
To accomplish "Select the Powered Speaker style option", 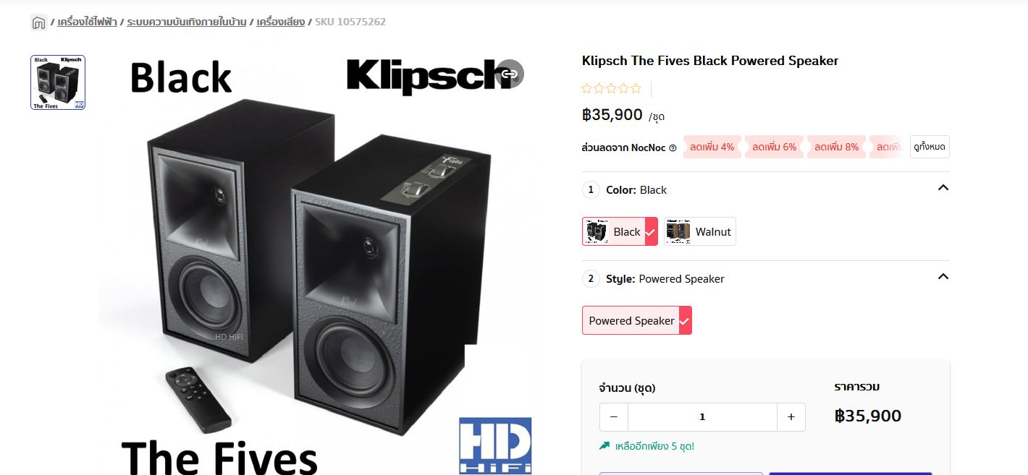I will click(637, 320).
